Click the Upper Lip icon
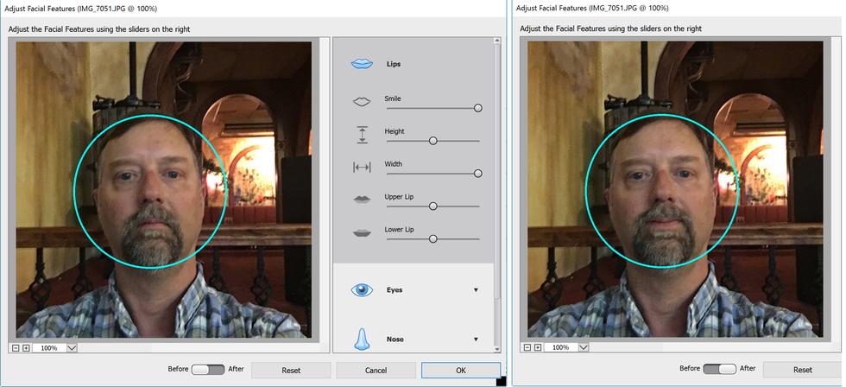This screenshot has width=846, height=387. [362, 200]
